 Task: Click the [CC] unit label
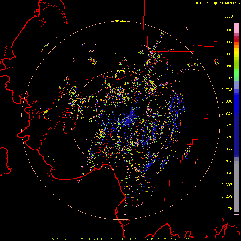[229, 18]
